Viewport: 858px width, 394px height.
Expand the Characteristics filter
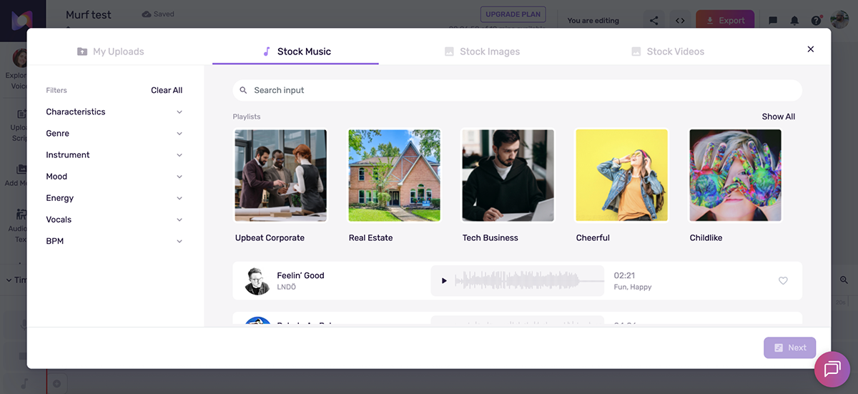pyautogui.click(x=114, y=112)
